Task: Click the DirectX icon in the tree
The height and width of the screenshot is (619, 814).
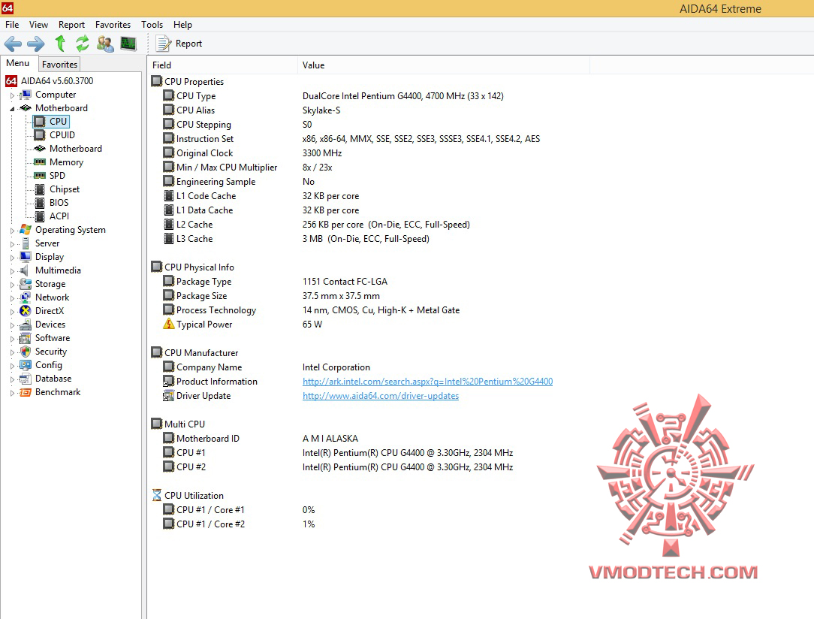Action: click(25, 310)
